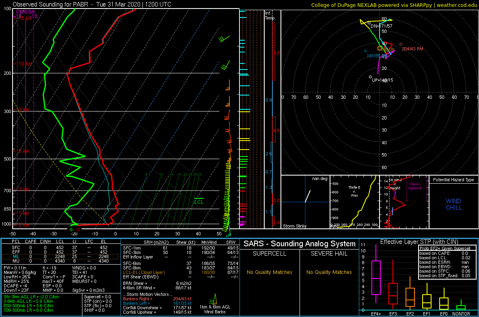Click the Storm Slinky caption
This screenshot has height=317, width=479.
click(295, 226)
